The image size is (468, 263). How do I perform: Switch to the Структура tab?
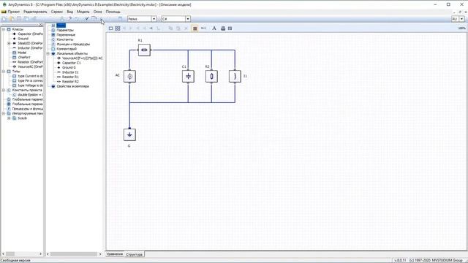coord(135,254)
